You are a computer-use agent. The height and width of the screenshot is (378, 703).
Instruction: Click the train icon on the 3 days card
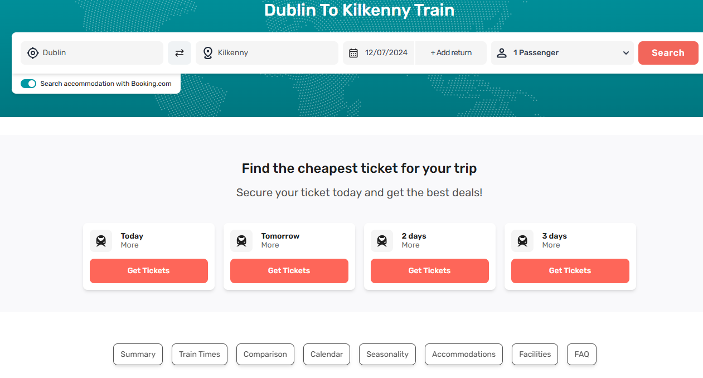coord(522,241)
